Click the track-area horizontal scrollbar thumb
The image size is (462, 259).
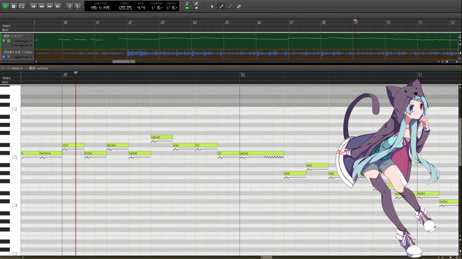(x=124, y=62)
